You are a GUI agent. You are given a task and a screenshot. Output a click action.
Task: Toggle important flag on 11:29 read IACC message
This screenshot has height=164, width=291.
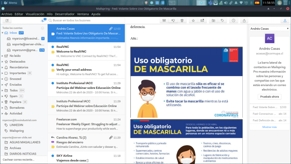coord(53,106)
